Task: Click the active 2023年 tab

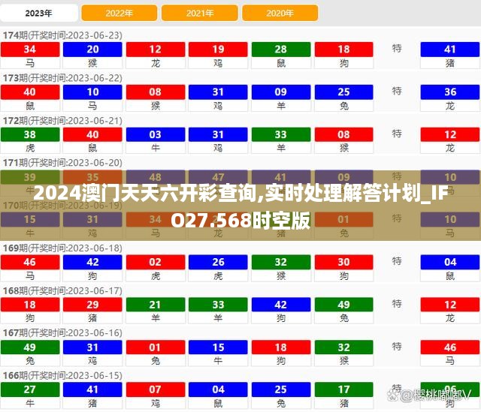Action: 39,13
